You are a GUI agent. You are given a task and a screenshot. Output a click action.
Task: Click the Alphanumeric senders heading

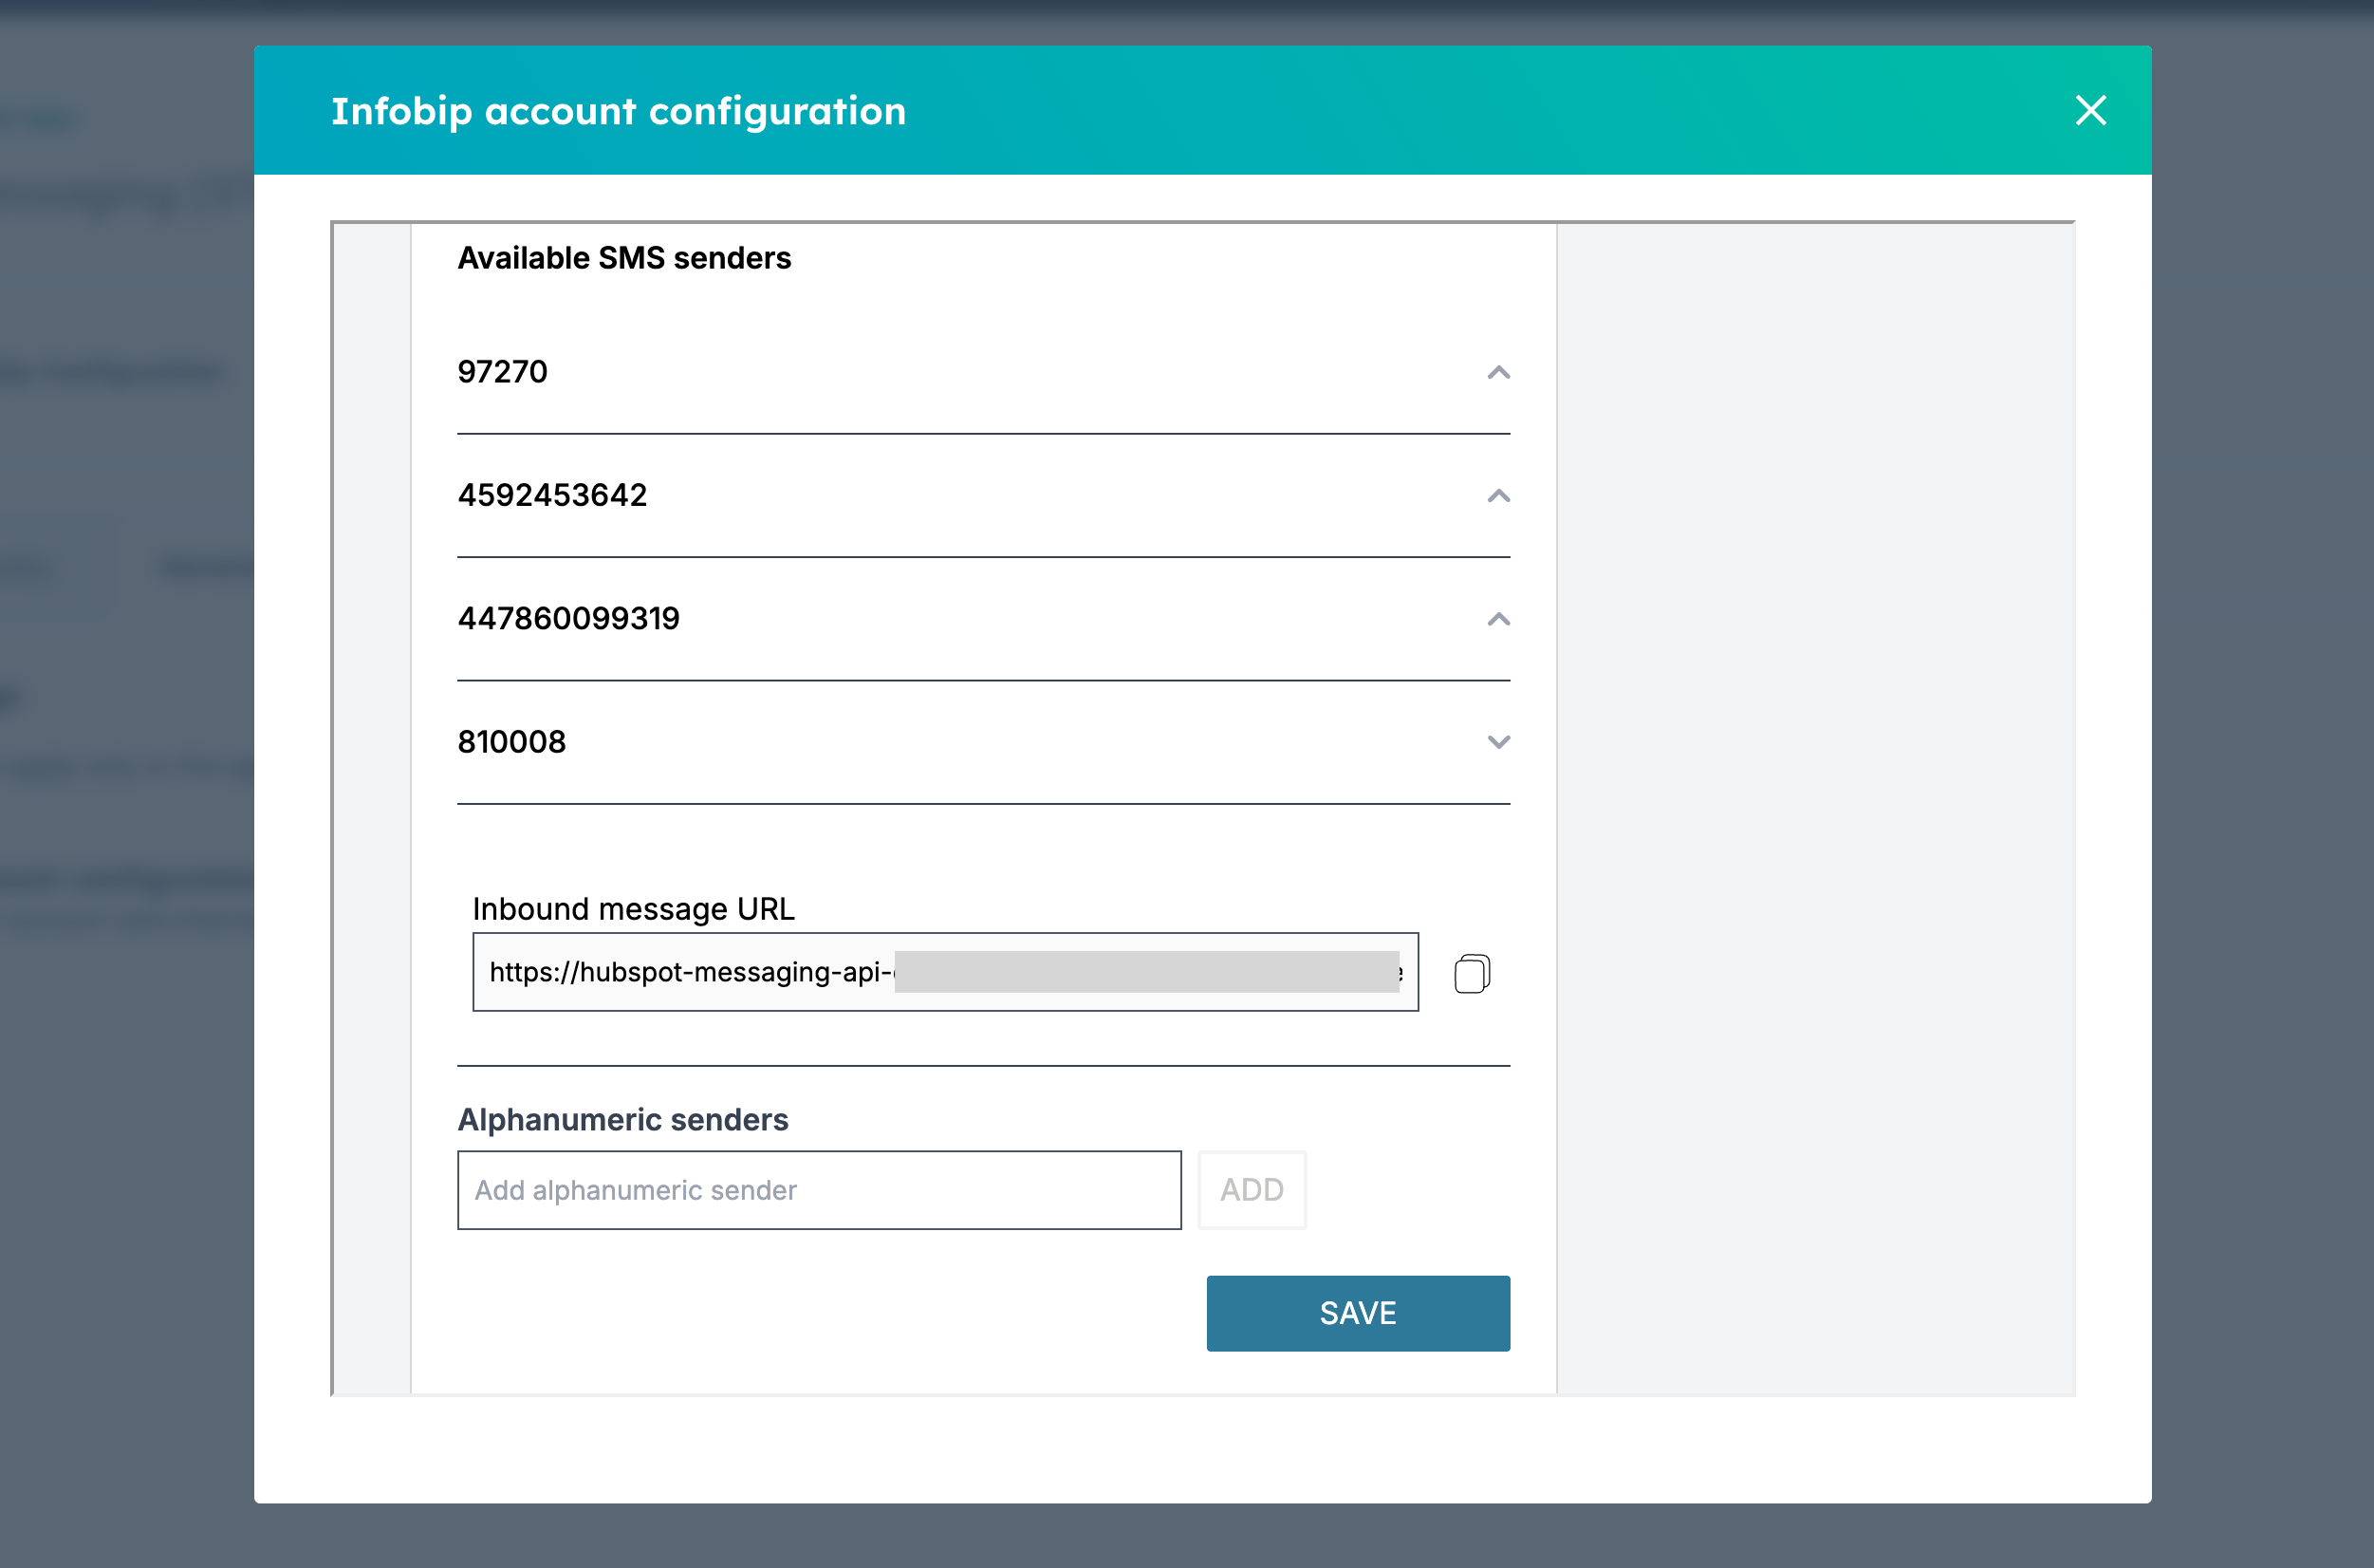622,1120
